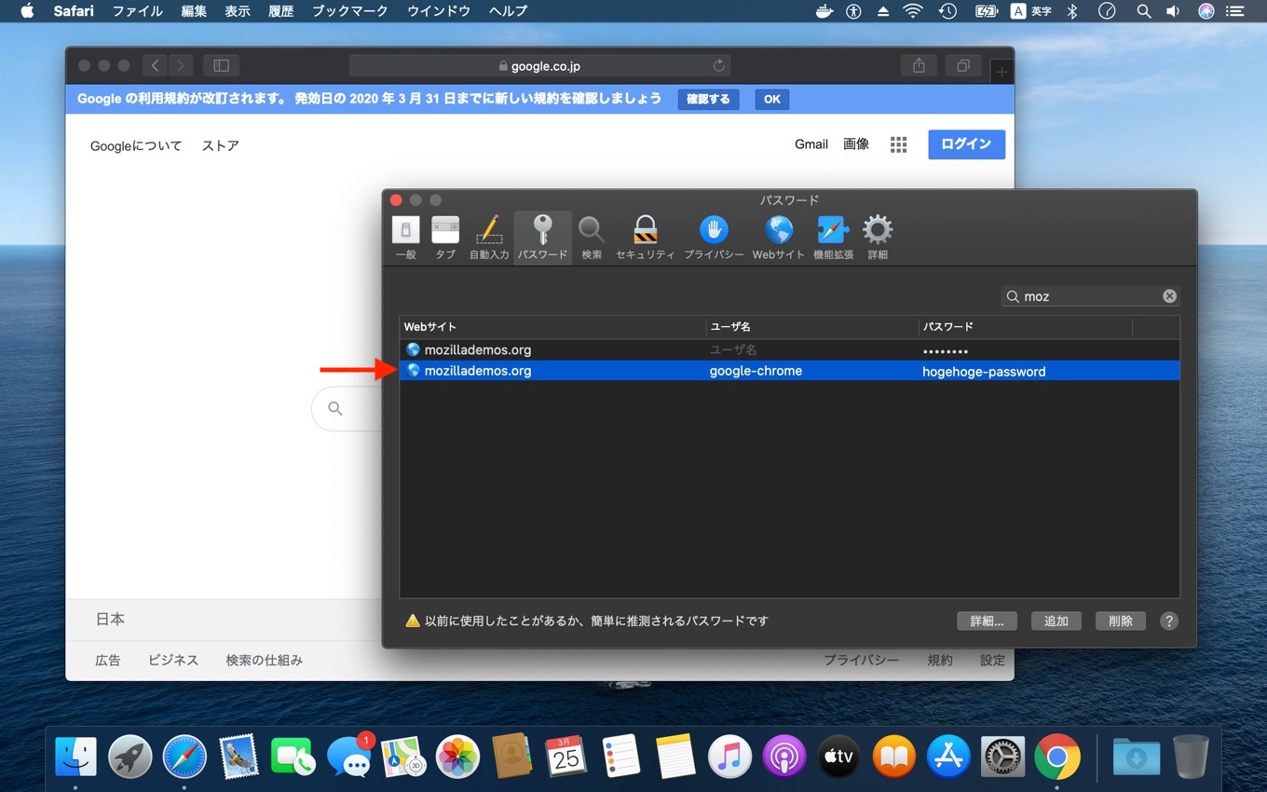1267x792 pixels.
Task: Open Launchpad from the Dock
Action: pyautogui.click(x=130, y=757)
